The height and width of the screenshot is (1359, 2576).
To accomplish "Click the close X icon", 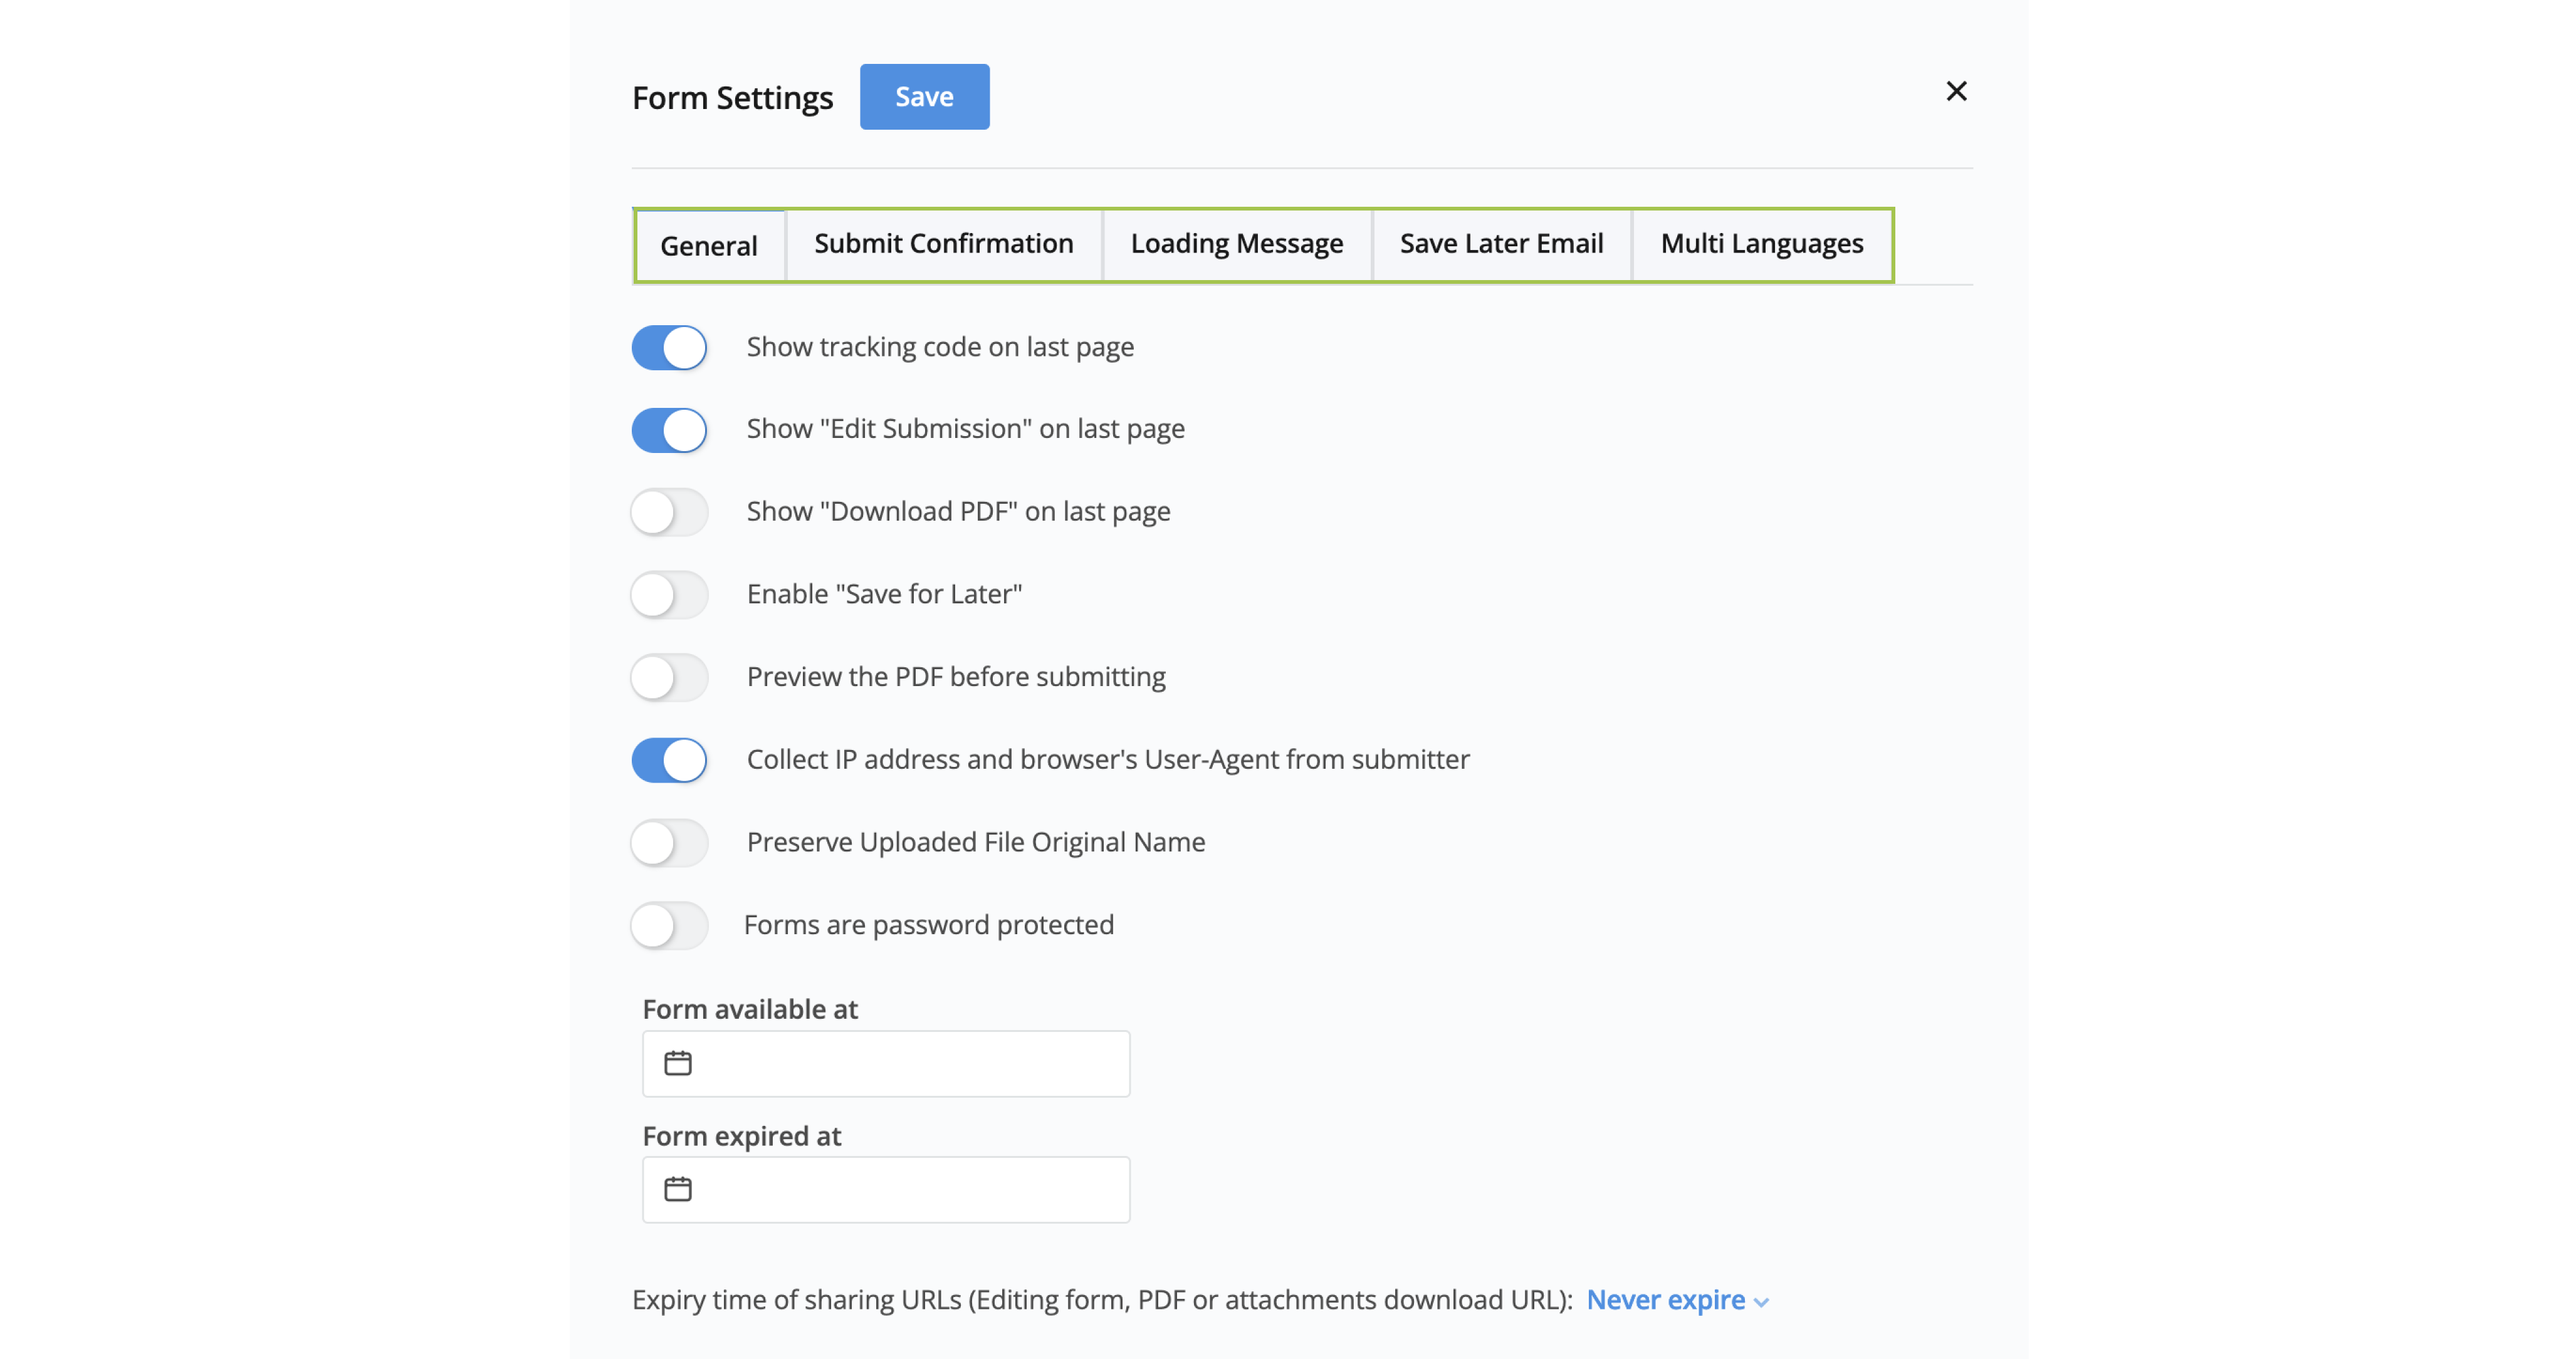I will click(1956, 91).
